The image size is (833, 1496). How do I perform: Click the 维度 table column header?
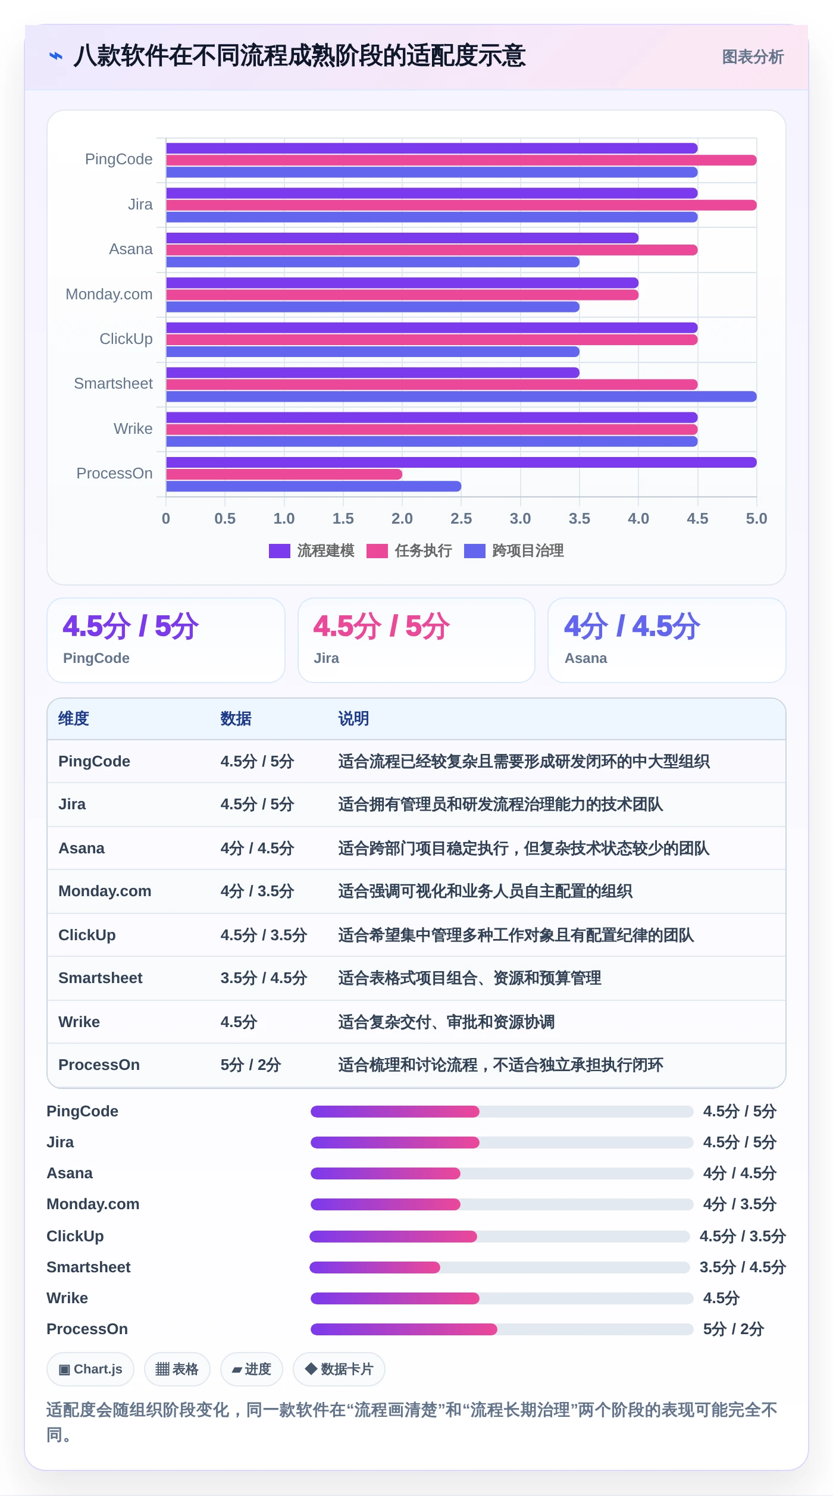tap(74, 719)
